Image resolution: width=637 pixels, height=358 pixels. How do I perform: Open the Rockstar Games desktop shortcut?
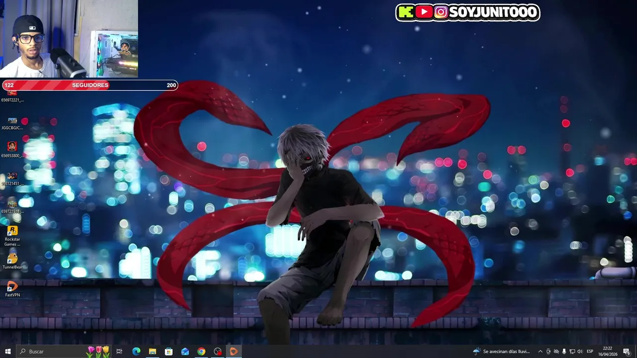point(12,236)
